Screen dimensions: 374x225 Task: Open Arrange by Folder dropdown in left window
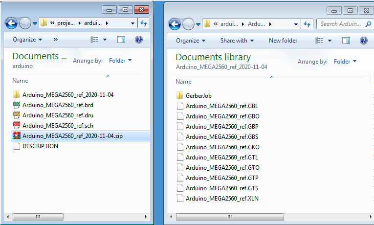tap(120, 61)
